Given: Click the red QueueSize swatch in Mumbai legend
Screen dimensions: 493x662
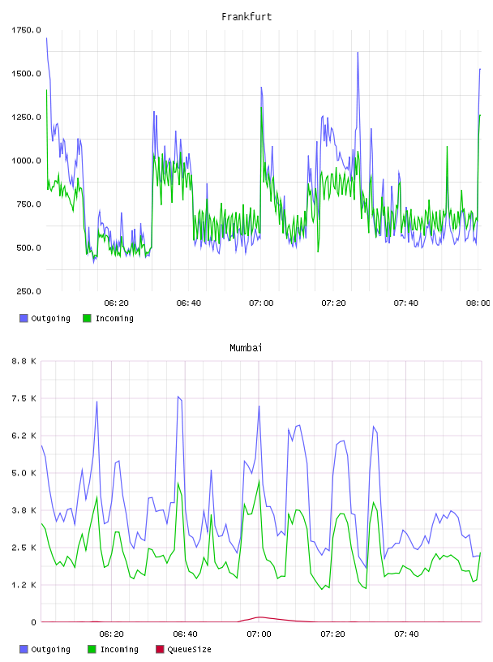Looking at the screenshot, I should click(160, 649).
